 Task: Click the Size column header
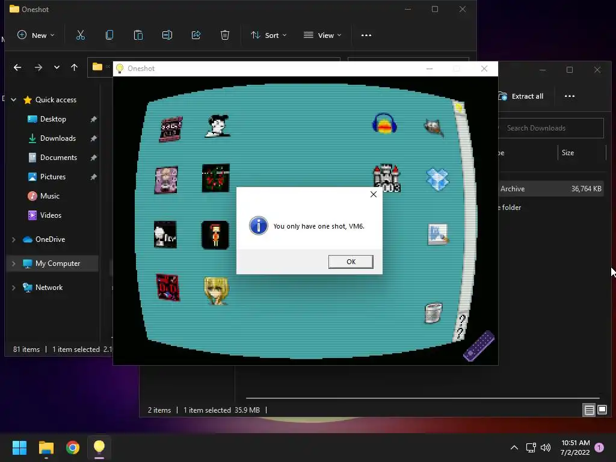[568, 153]
